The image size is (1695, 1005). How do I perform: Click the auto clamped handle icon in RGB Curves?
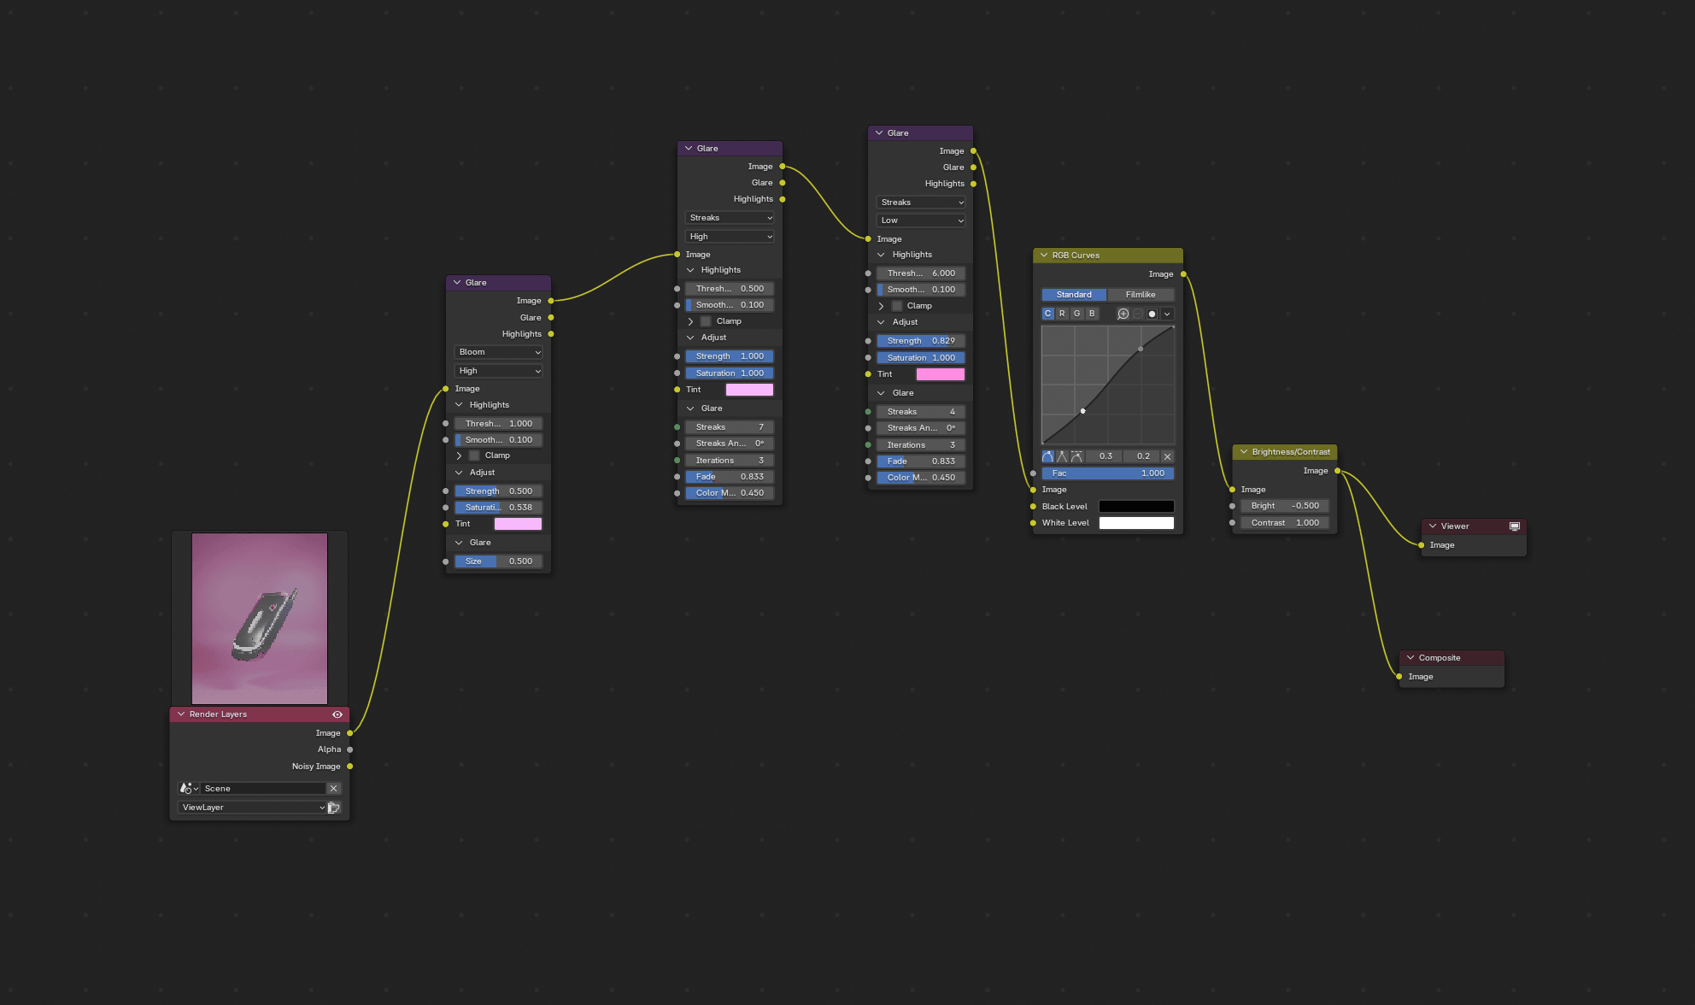click(1076, 456)
